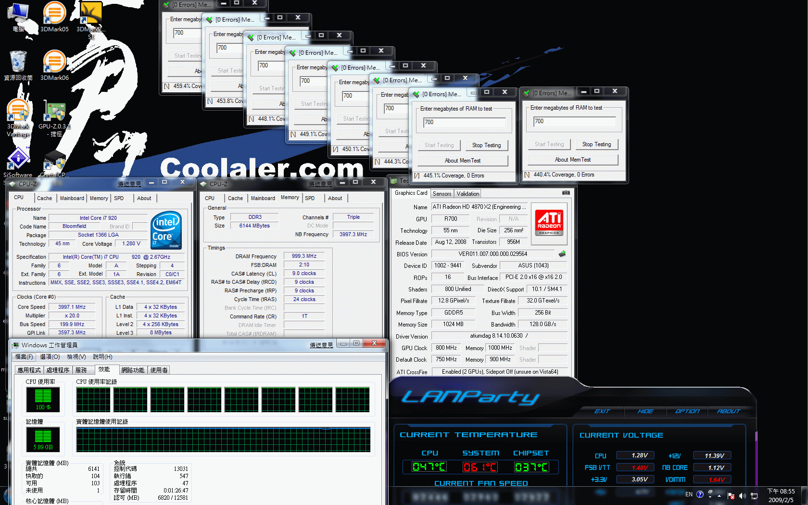Click the Intel Core i7 logo in CPU-Z
Viewport: 808px width, 505px height.
pyautogui.click(x=166, y=230)
